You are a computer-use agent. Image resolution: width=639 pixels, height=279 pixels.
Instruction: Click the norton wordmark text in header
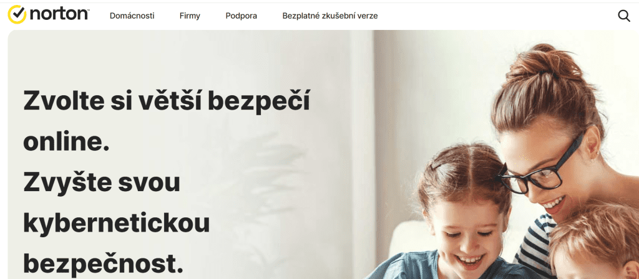pyautogui.click(x=59, y=14)
